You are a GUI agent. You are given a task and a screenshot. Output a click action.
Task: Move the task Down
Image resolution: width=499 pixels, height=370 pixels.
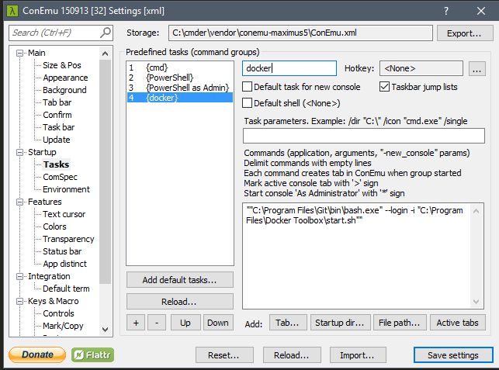pyautogui.click(x=218, y=323)
